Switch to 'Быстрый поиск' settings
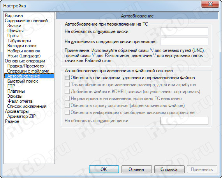 23,81
